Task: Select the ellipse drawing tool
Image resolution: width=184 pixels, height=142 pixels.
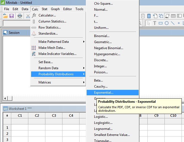Action: [167, 23]
